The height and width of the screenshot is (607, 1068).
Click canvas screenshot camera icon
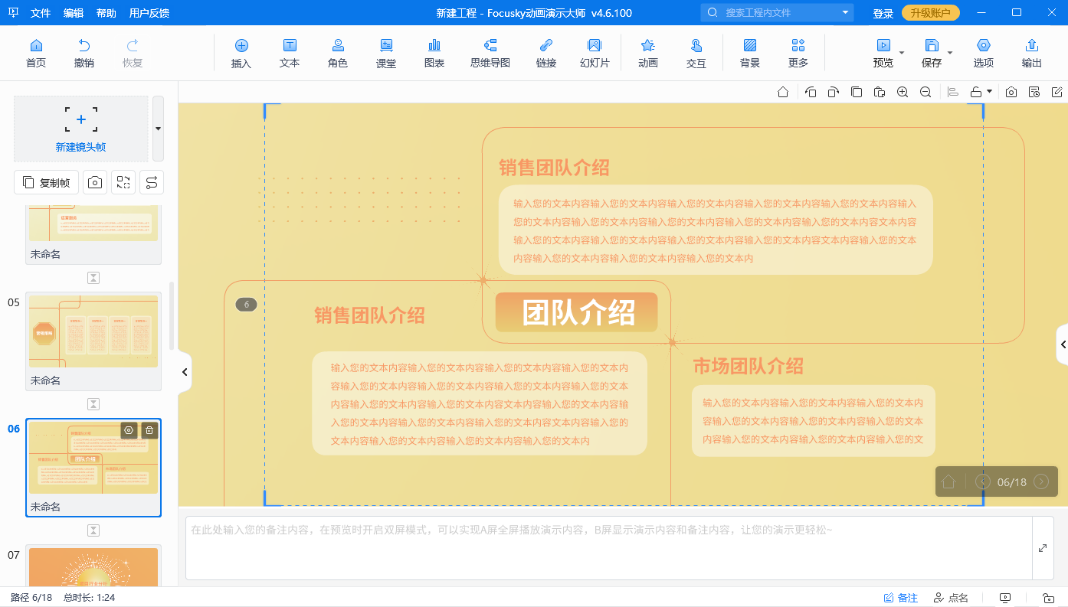point(1011,92)
